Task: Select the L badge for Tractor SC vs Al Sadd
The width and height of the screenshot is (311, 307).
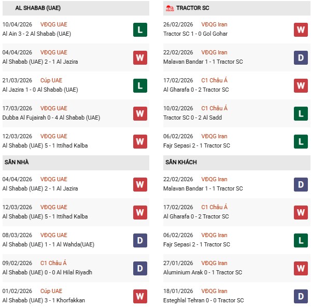Action: click(301, 113)
